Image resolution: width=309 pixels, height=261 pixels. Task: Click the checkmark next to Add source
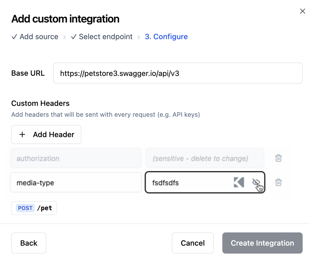click(14, 37)
